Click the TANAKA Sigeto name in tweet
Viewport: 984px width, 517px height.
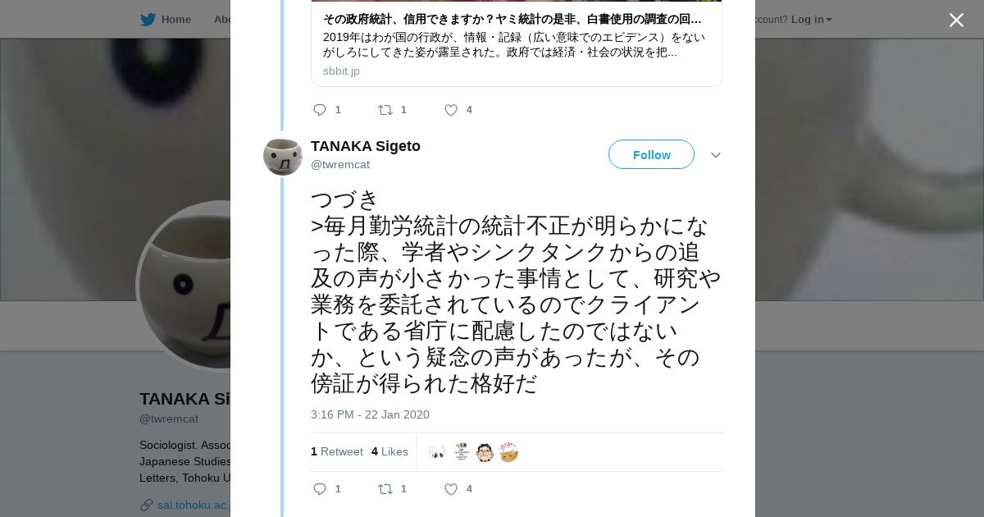(x=366, y=146)
